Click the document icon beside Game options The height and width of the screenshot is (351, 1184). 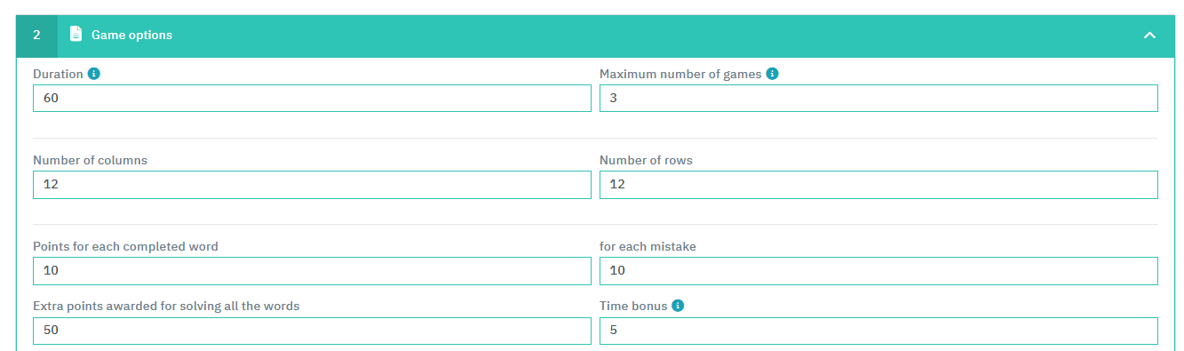point(76,35)
